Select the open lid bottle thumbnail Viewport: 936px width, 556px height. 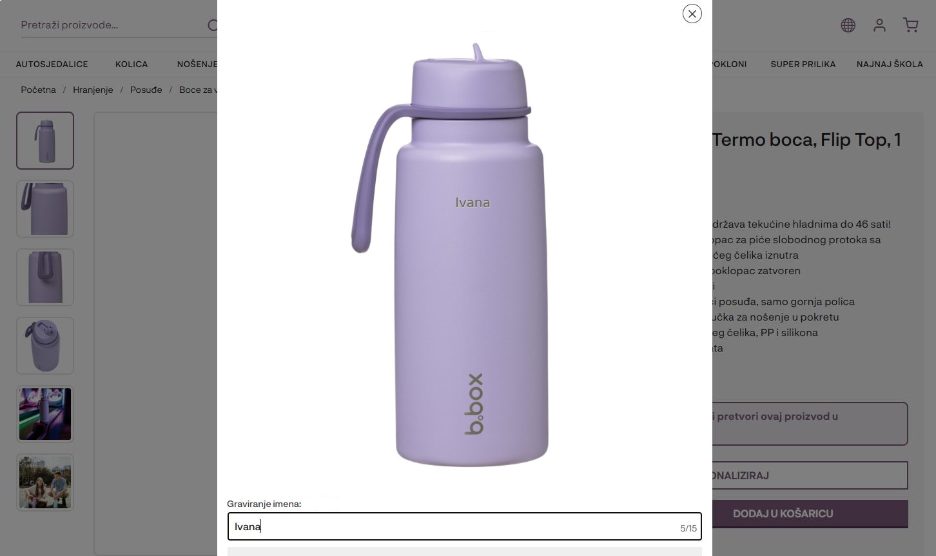(45, 346)
